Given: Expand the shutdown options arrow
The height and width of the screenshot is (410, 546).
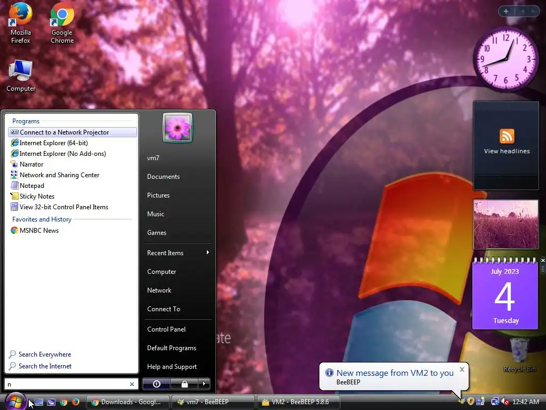Looking at the screenshot, I should tap(204, 384).
